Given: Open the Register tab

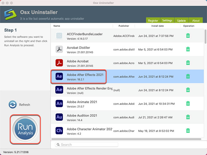Looking at the screenshot, I should point(153,21).
